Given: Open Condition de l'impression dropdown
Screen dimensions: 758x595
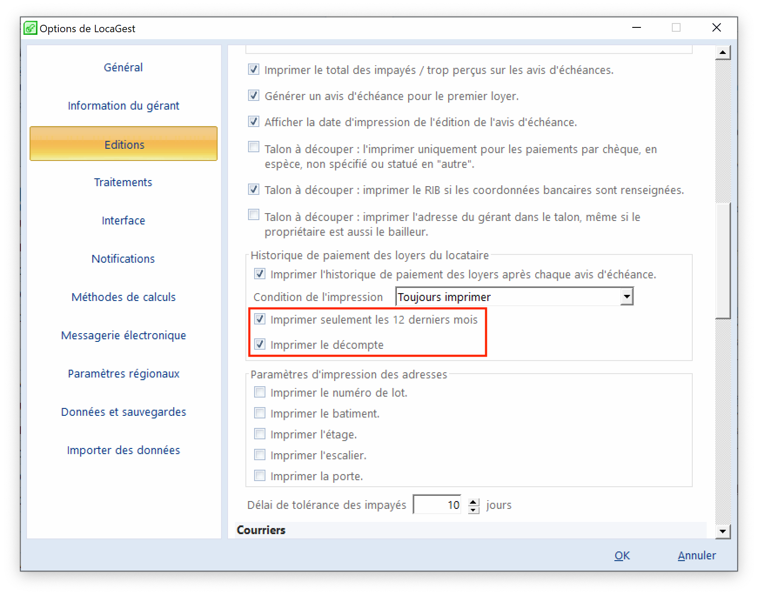Looking at the screenshot, I should coord(514,297).
